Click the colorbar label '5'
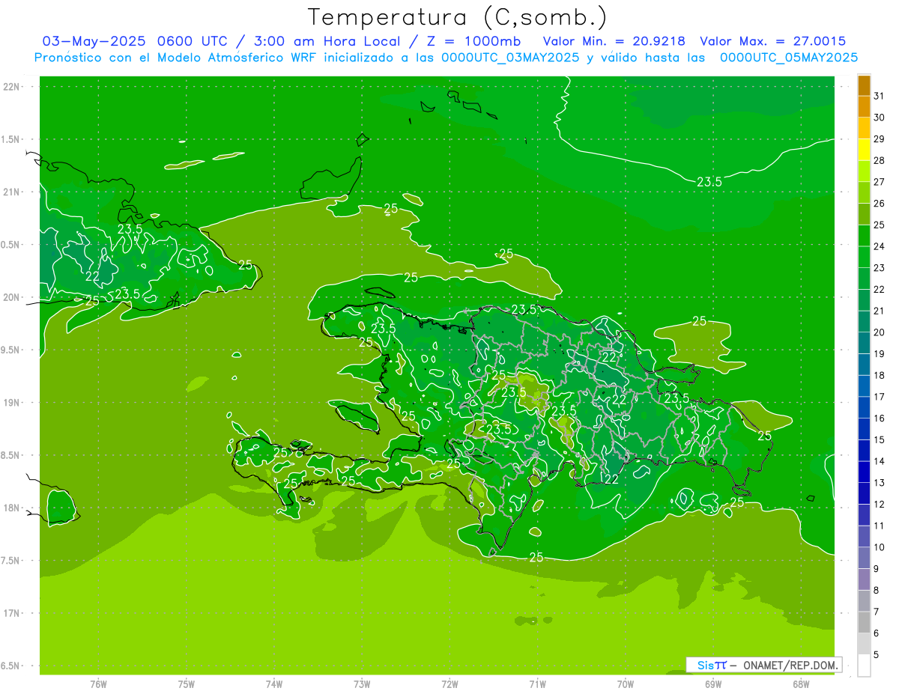The height and width of the screenshot is (694, 899). 878,654
